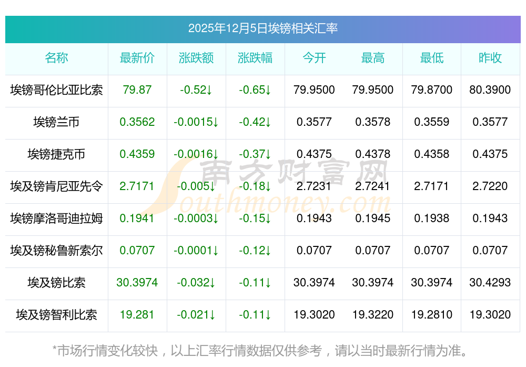
Task: Click latest price 19.281
Action: click(137, 315)
